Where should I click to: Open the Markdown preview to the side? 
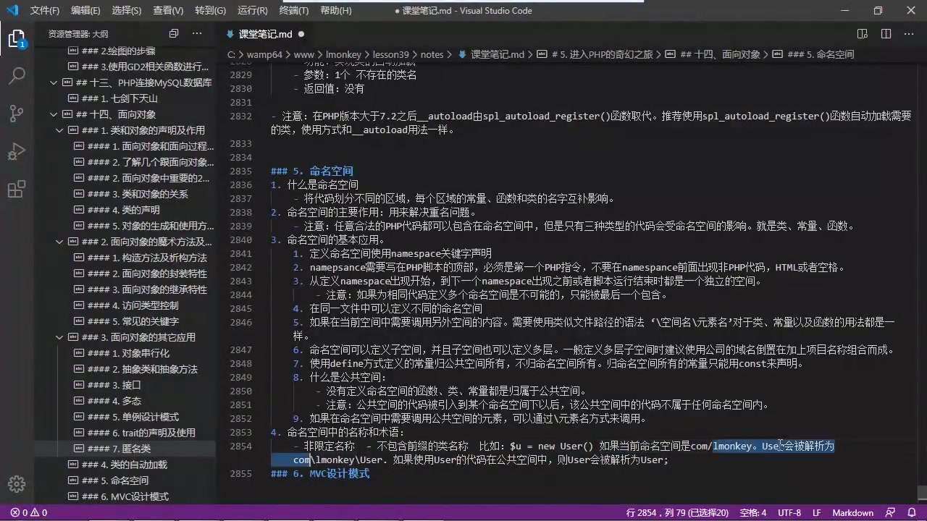862,34
